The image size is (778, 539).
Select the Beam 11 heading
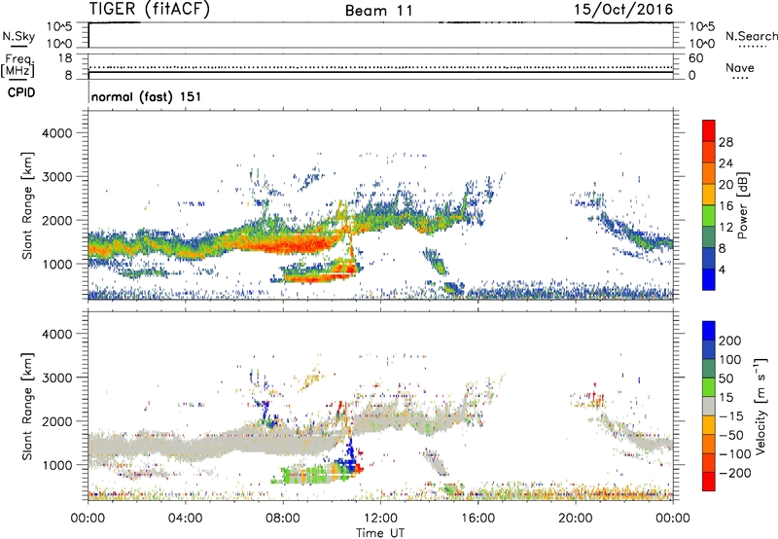tap(379, 11)
